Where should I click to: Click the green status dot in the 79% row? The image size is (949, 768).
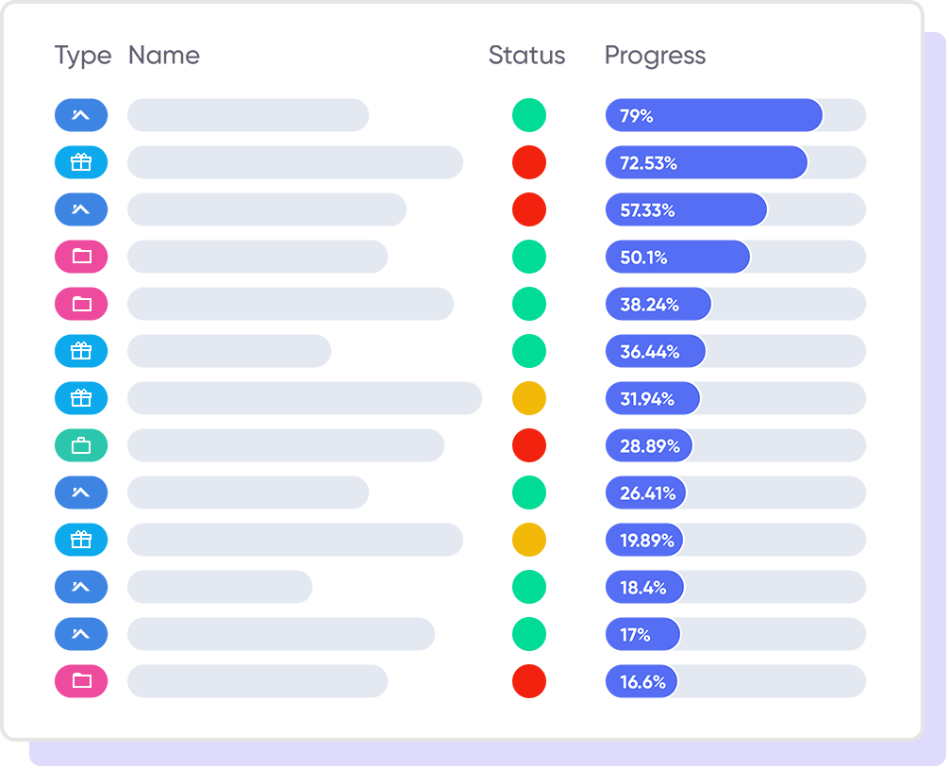(529, 115)
